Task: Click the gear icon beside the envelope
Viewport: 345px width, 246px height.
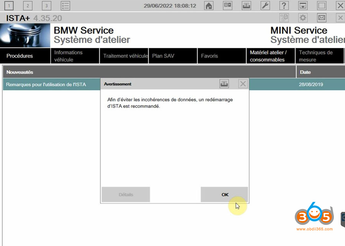Action: [x=303, y=18]
